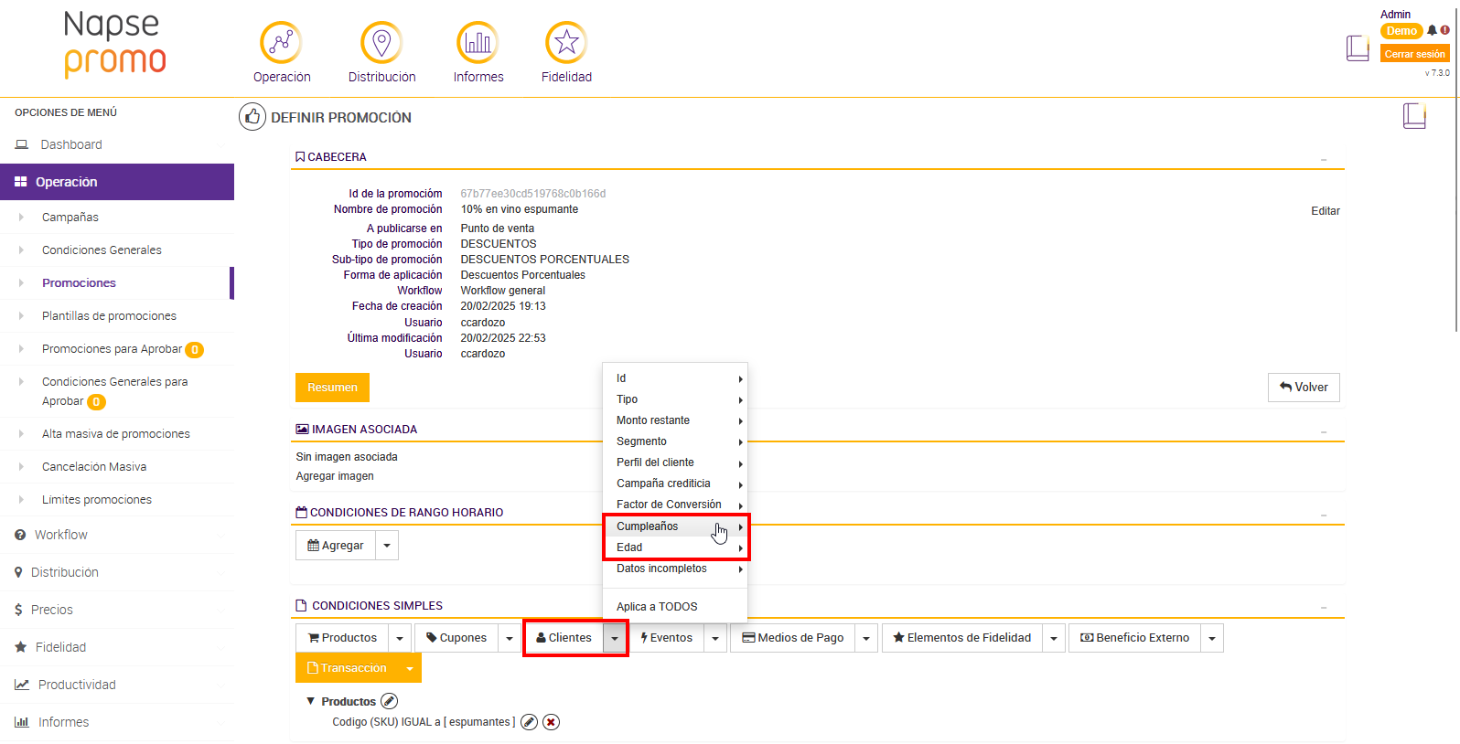Collapse the Cabecera panel minimize dash
Viewport: 1460px width, 744px height.
1324,160
